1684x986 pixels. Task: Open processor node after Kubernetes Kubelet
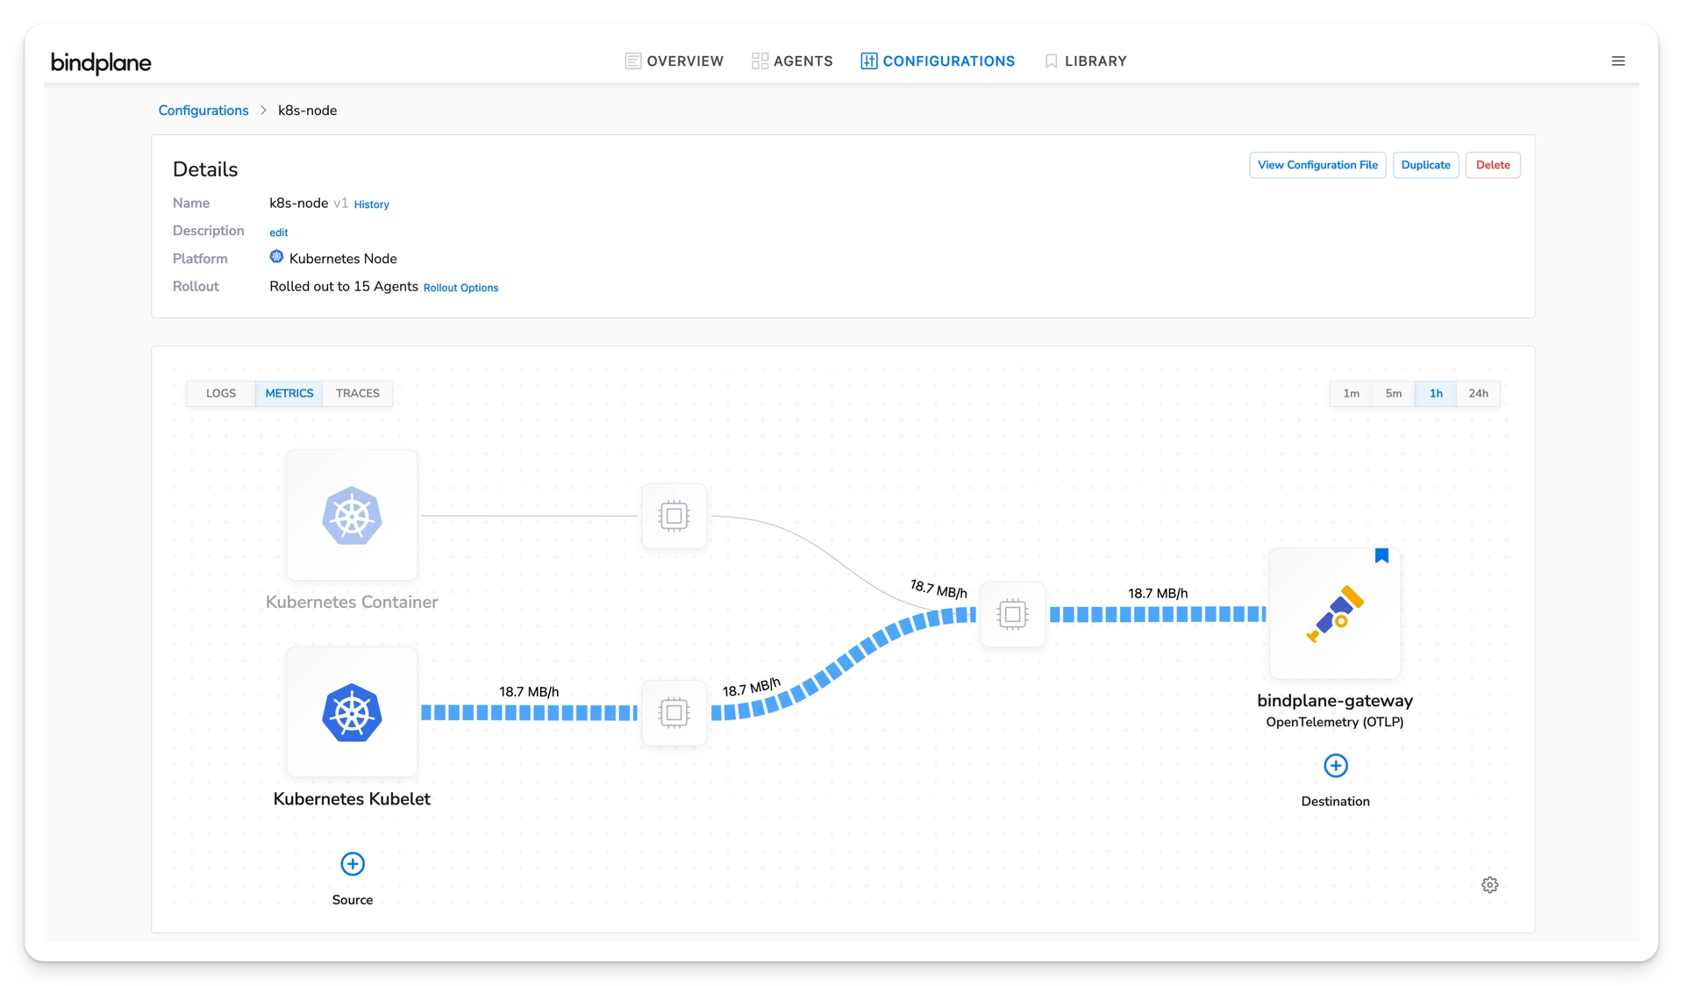pyautogui.click(x=674, y=712)
